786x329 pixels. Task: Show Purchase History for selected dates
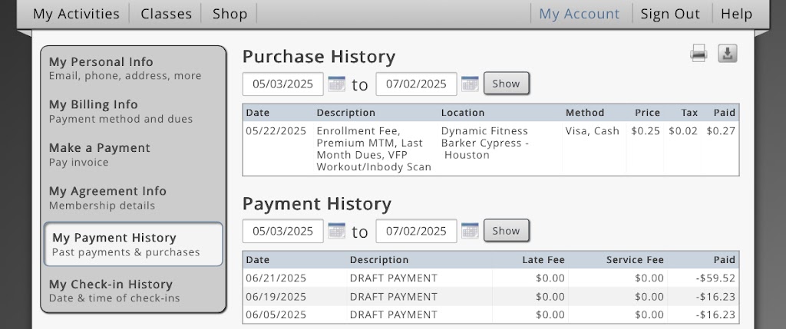click(x=506, y=84)
